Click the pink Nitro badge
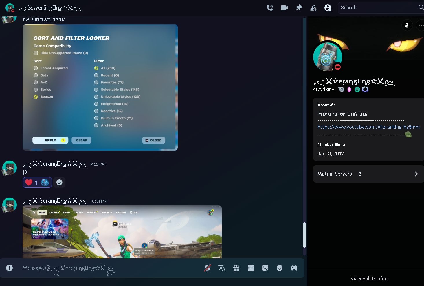 [x=349, y=89]
